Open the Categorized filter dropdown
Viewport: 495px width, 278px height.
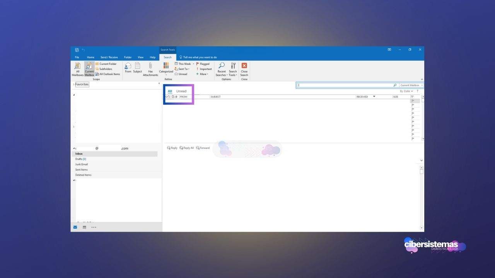coord(166,69)
